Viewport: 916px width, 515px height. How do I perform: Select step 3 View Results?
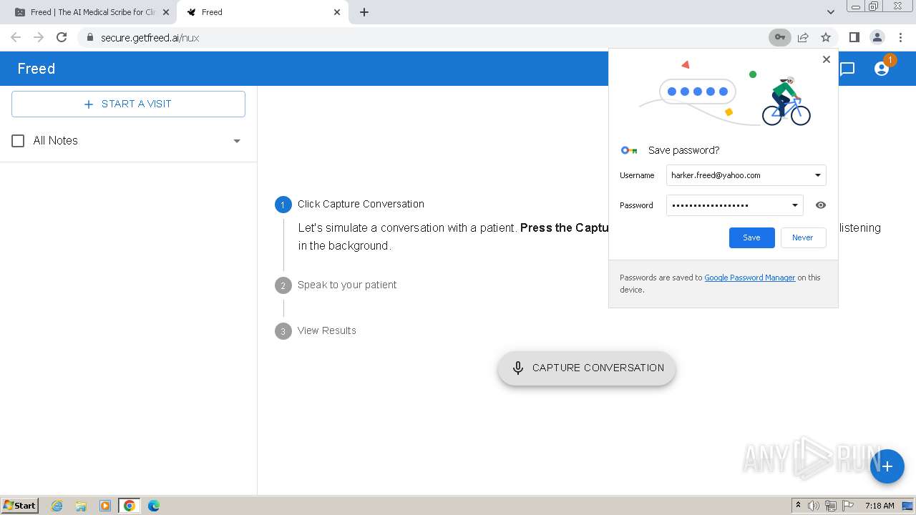click(x=316, y=330)
